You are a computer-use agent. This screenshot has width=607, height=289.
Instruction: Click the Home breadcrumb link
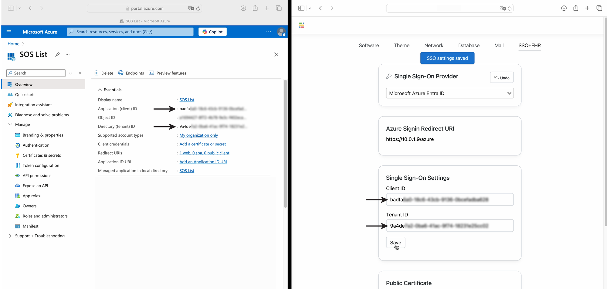click(13, 44)
